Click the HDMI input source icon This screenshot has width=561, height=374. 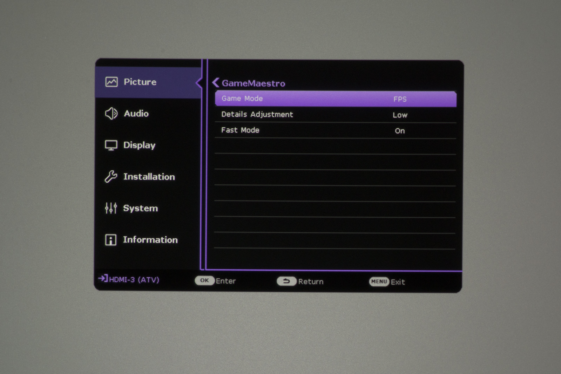tap(103, 279)
